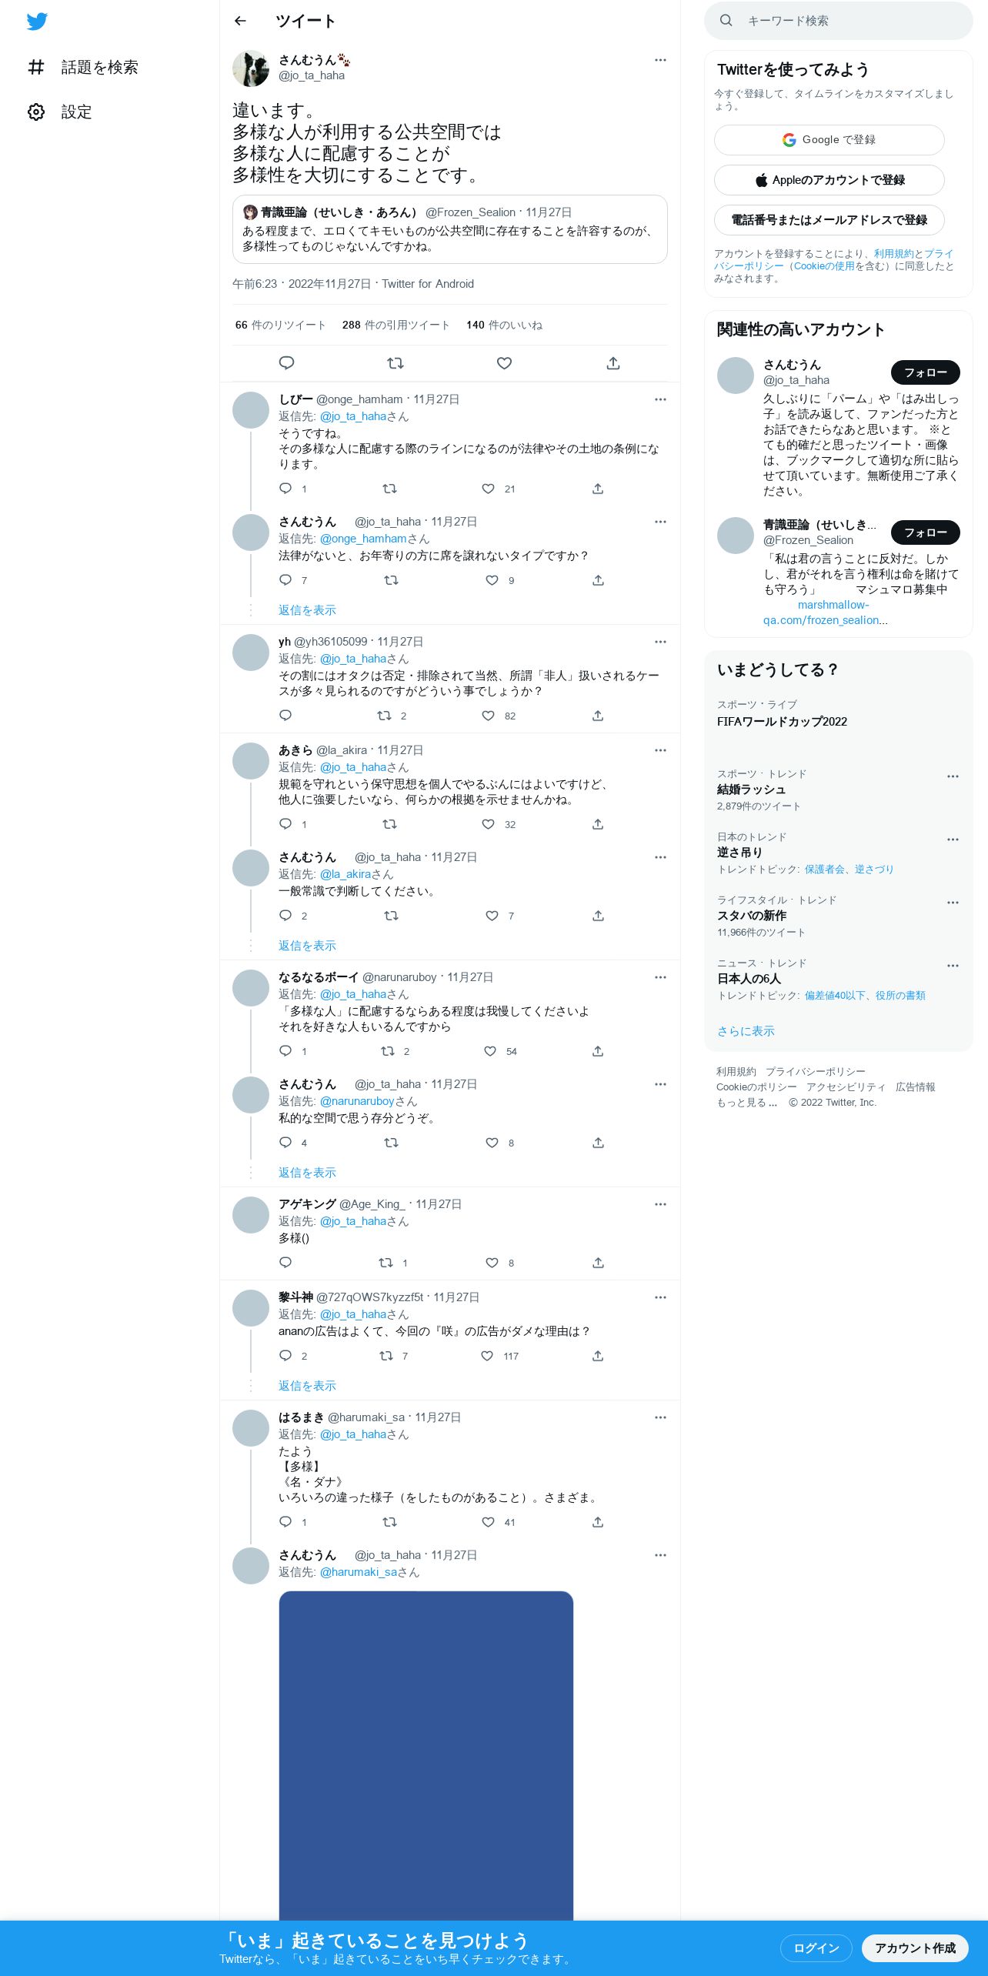Sign up with the Google で登録 button
Viewport: 988px width, 1976px height.
point(829,140)
